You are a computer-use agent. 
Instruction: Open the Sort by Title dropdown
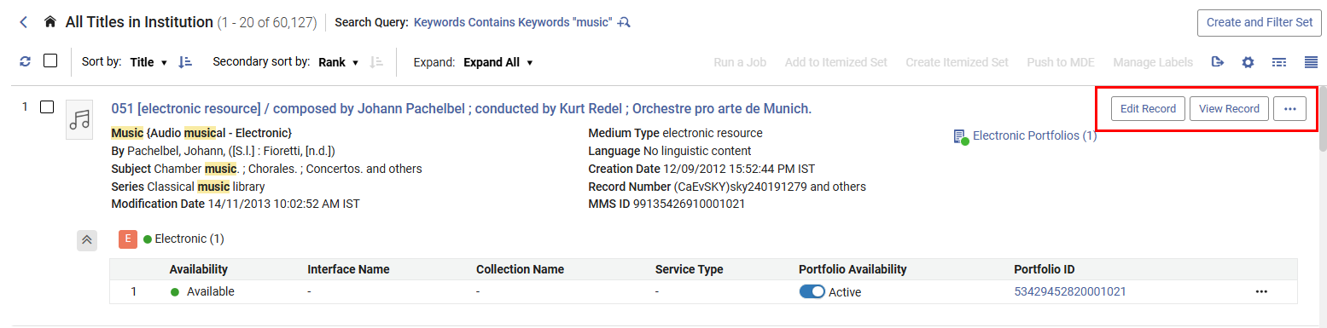click(148, 62)
